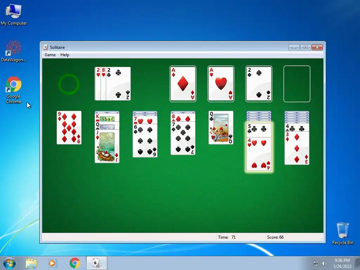
Task: Open Google Chrome desktop shortcut
Action: pos(14,90)
